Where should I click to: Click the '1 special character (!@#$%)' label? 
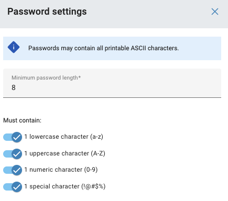tap(65, 186)
